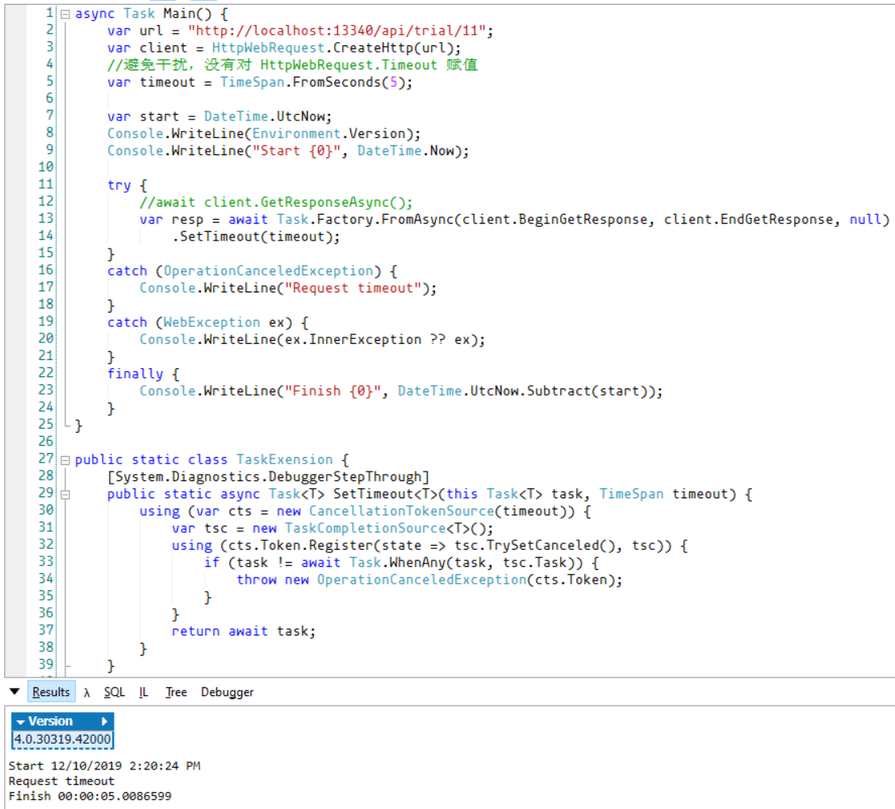Open the Version header dropdown arrow
Screen dimensions: 895x809
tap(20, 722)
